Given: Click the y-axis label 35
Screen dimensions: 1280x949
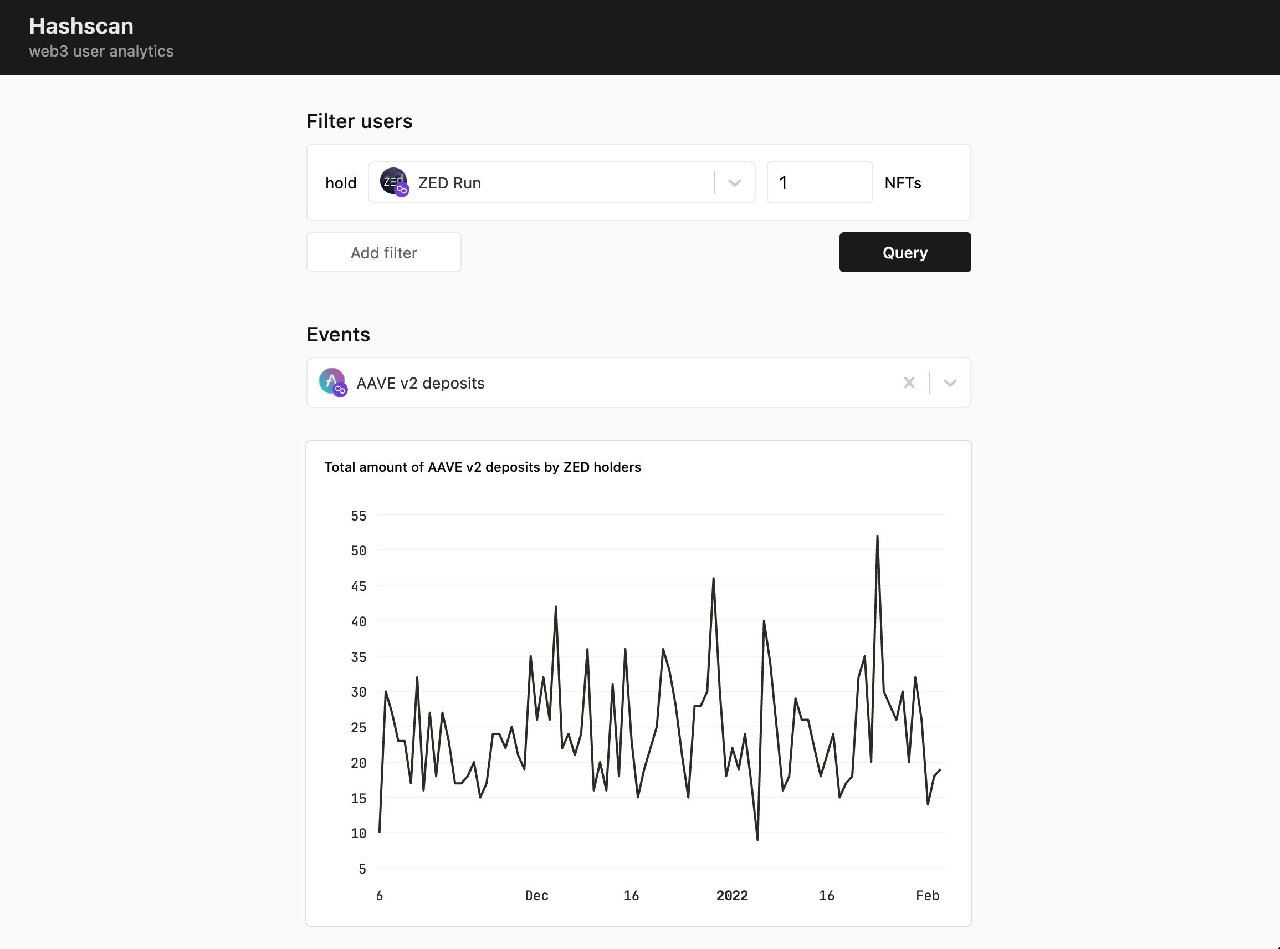Looking at the screenshot, I should (x=359, y=657).
